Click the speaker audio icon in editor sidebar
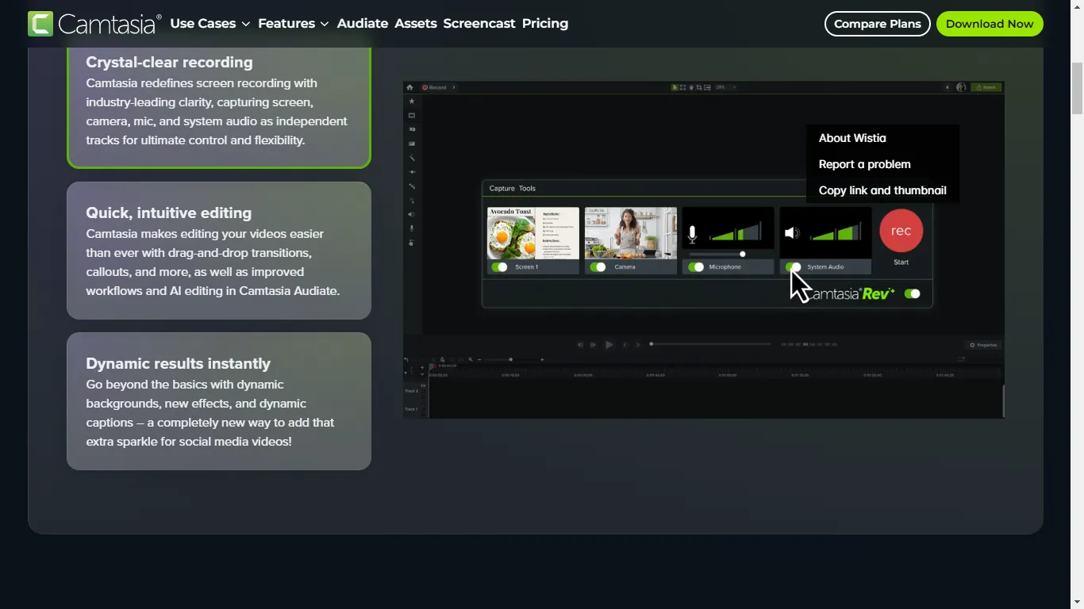The height and width of the screenshot is (609, 1084). tap(412, 214)
